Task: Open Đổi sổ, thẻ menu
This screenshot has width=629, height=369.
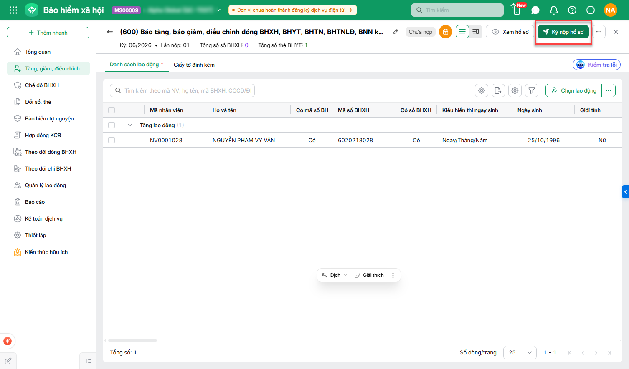Action: click(48, 102)
